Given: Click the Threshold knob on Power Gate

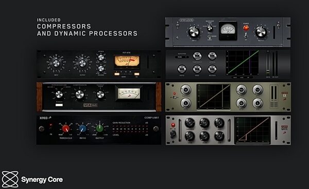Looking at the screenshot, I should click(190, 123).
